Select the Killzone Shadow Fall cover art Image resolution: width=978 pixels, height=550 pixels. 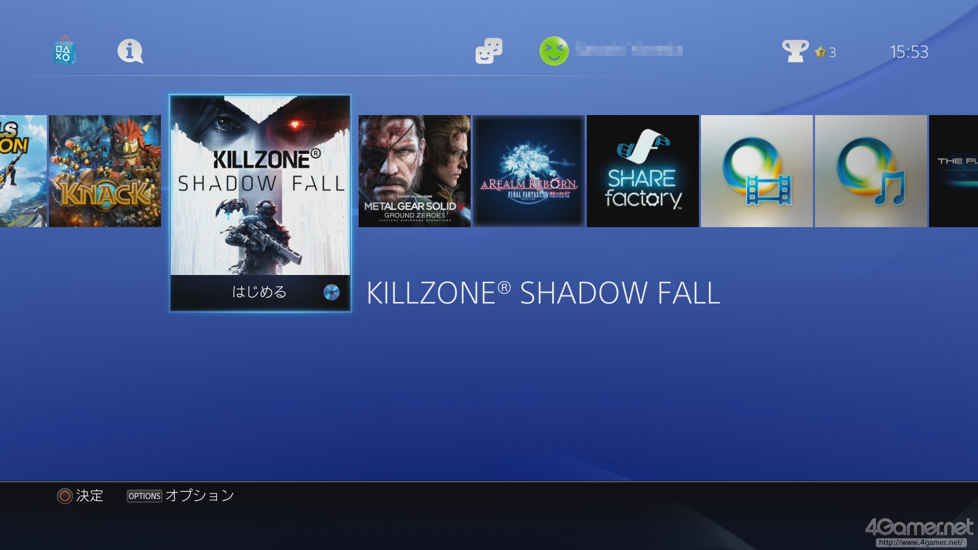pyautogui.click(x=260, y=186)
